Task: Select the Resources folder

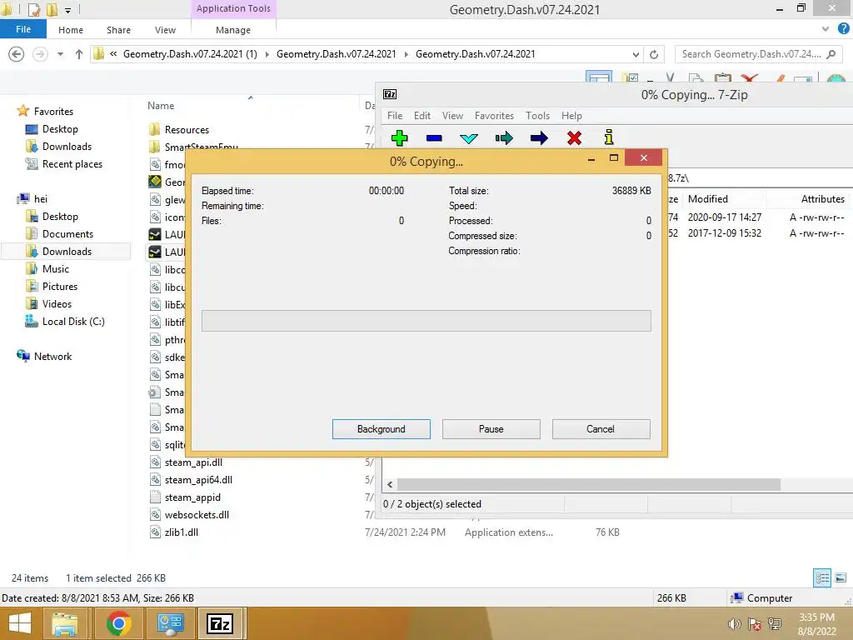Action: [187, 129]
